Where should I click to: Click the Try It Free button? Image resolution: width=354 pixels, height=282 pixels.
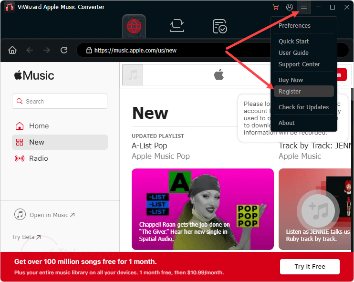[x=310, y=267]
